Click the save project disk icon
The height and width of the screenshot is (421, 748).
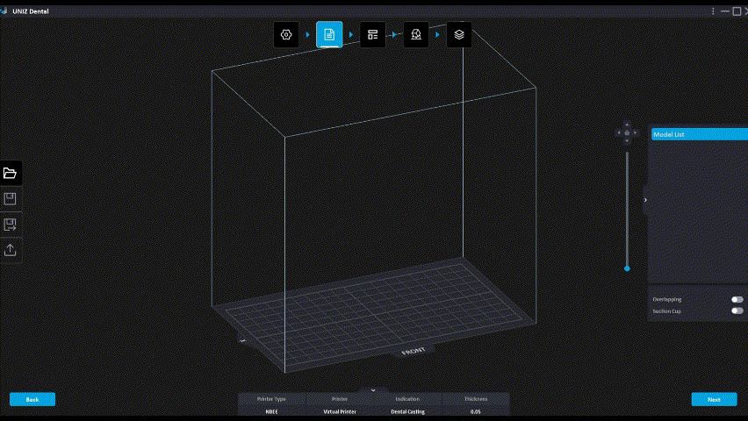tap(11, 198)
